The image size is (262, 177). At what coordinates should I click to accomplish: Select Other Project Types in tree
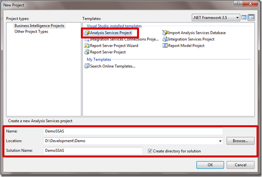coord(31,31)
